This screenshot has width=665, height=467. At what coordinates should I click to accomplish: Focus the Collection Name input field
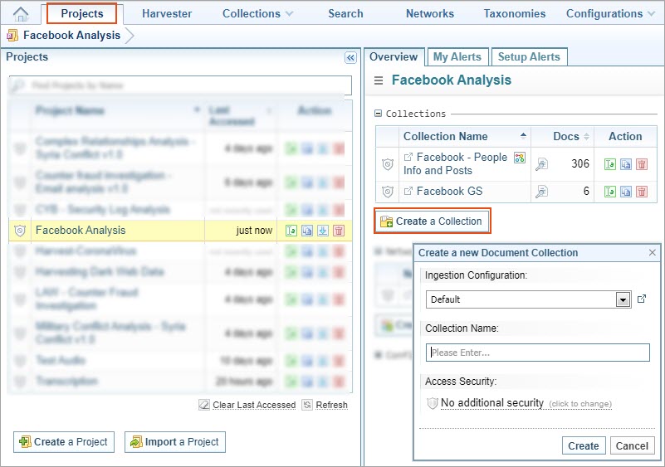point(537,353)
